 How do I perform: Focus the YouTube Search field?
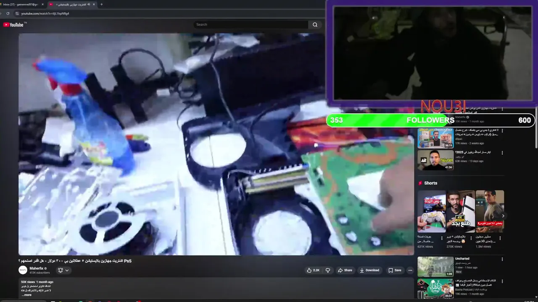(251, 25)
